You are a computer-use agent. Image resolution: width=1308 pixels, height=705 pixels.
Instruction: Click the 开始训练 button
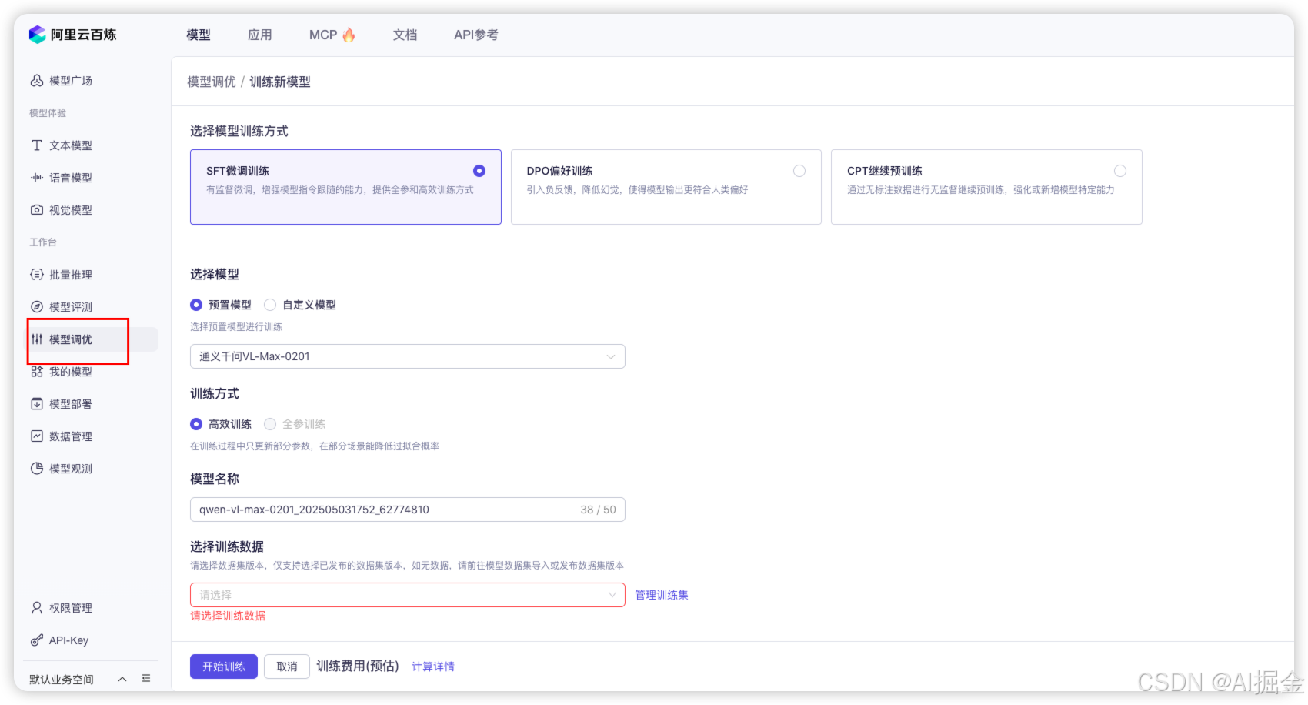pos(224,667)
